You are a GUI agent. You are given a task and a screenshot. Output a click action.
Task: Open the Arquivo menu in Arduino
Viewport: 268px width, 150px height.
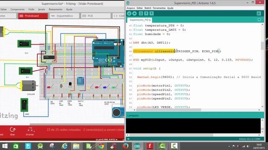pos(131,8)
